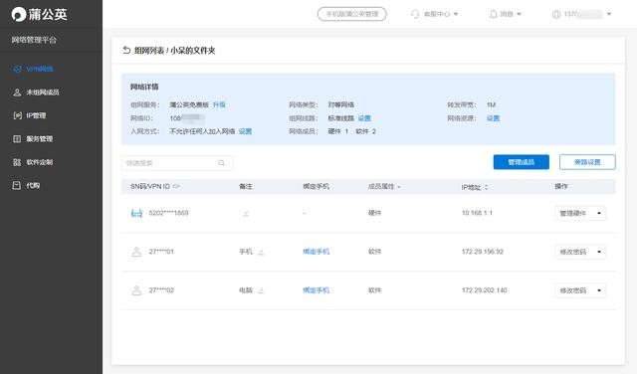This screenshot has height=374, width=637.
Task: Click the router icon for 5202****1869
Action: 136,213
